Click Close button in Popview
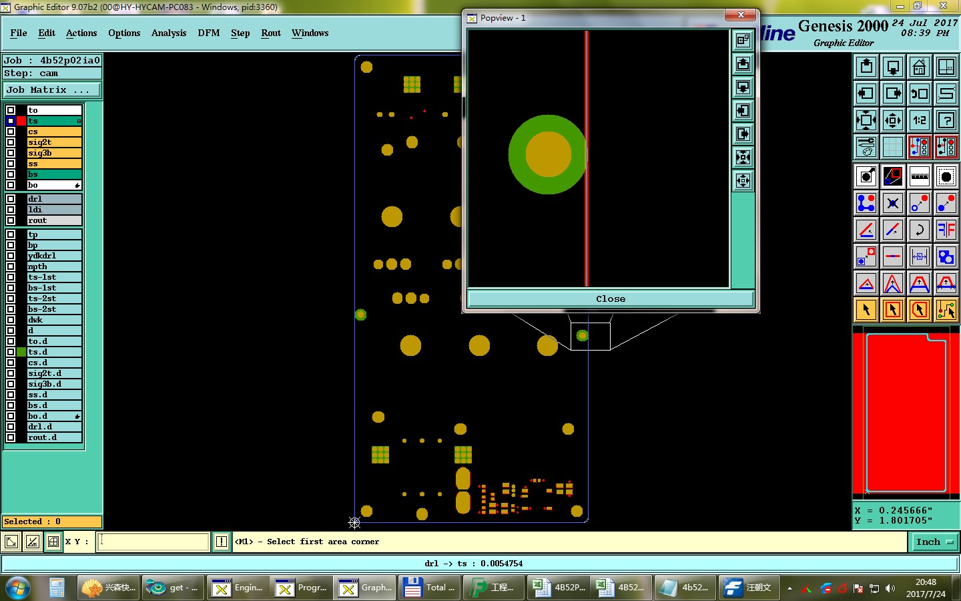This screenshot has width=961, height=601. pyautogui.click(x=611, y=298)
